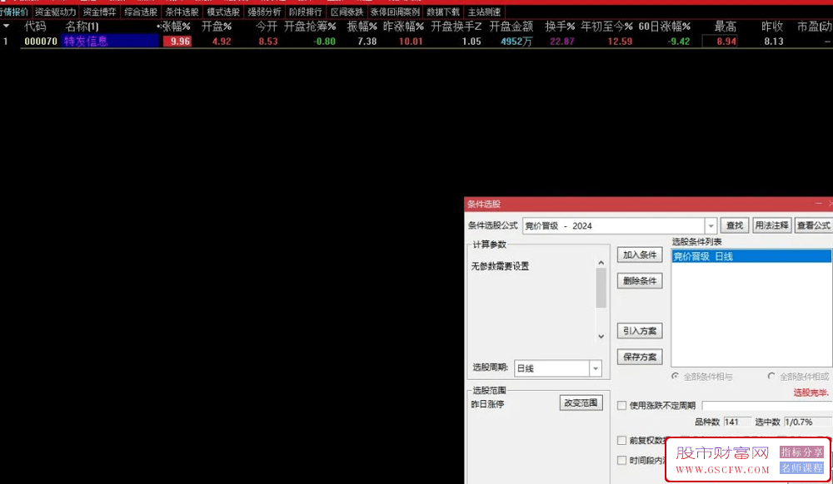
Task: Switch to the 主站测速 tab
Action: pyautogui.click(x=484, y=12)
